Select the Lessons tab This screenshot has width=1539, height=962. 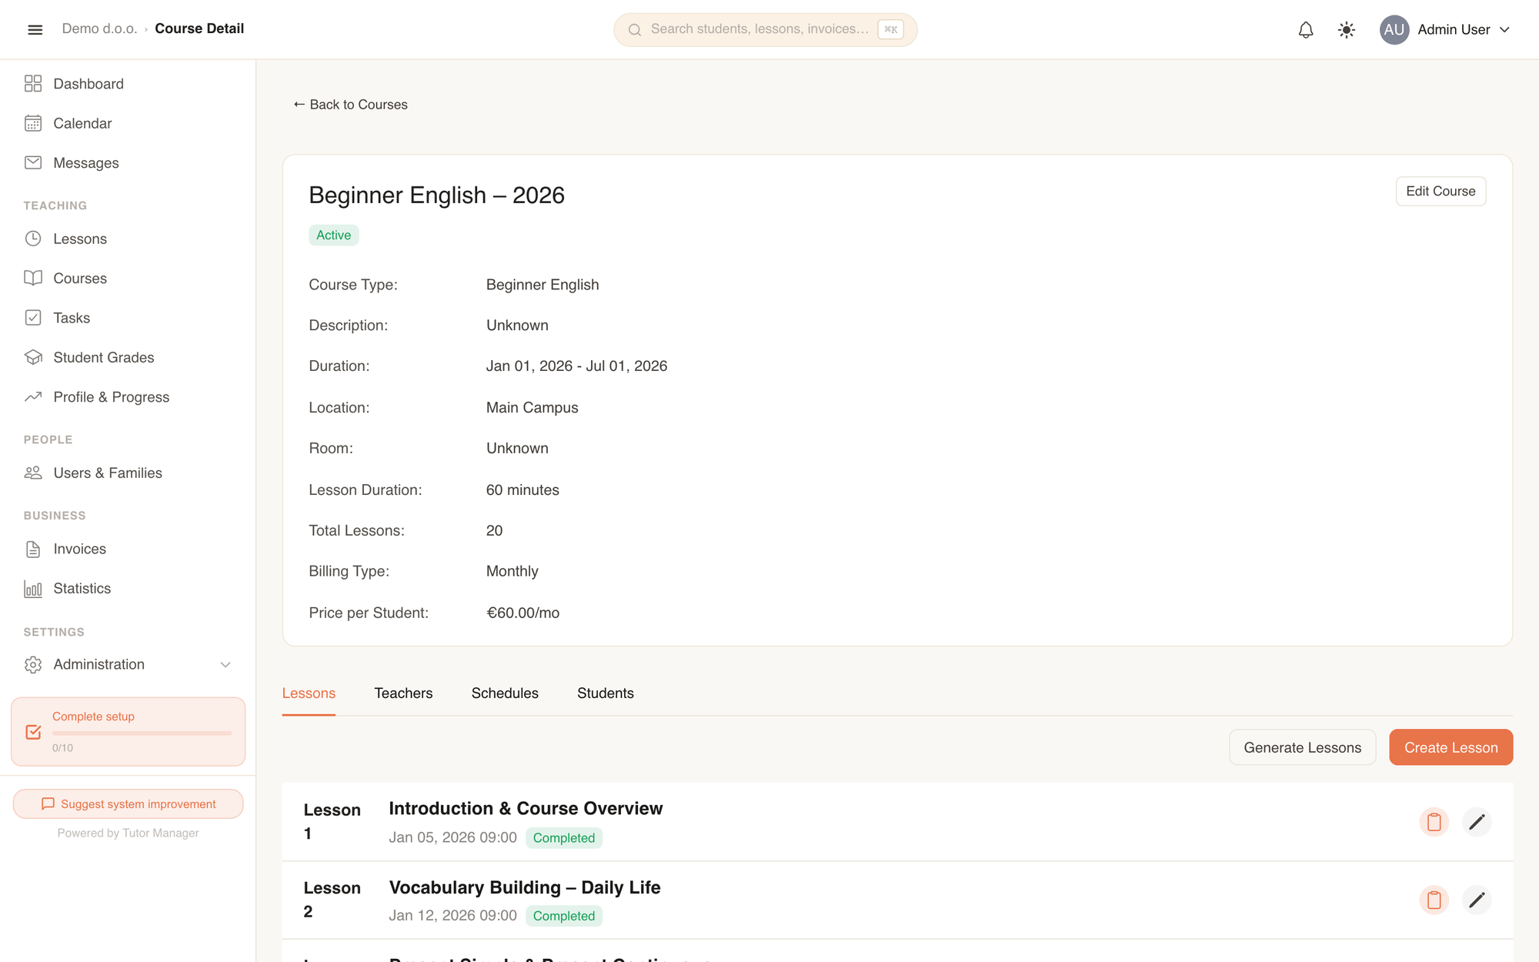coord(309,693)
